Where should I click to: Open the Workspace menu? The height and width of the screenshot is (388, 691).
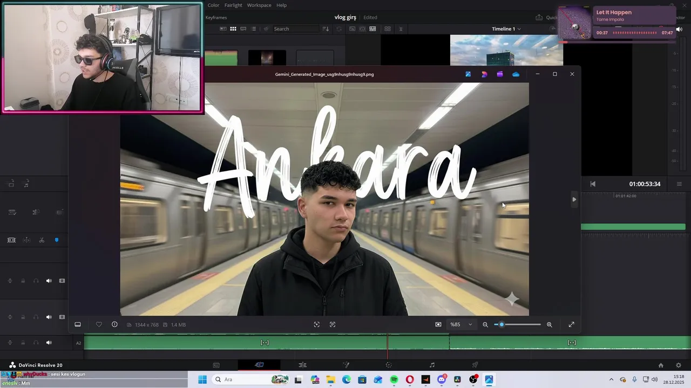259,5
